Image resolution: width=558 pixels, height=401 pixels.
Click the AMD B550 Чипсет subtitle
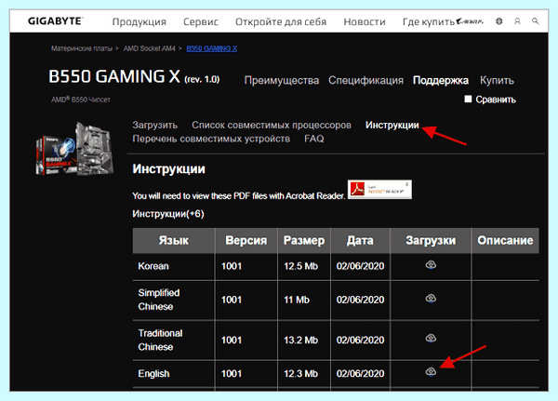click(81, 100)
